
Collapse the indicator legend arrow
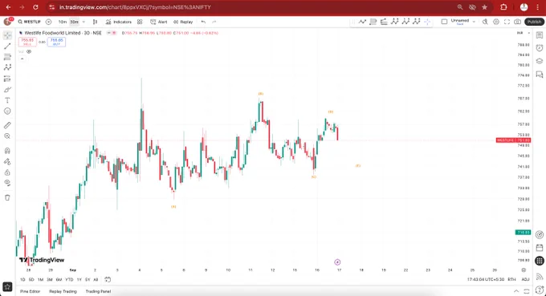point(22,59)
